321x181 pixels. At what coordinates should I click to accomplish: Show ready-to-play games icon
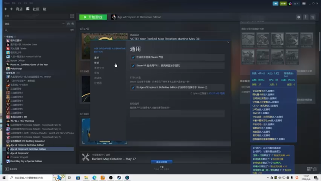click(x=73, y=24)
